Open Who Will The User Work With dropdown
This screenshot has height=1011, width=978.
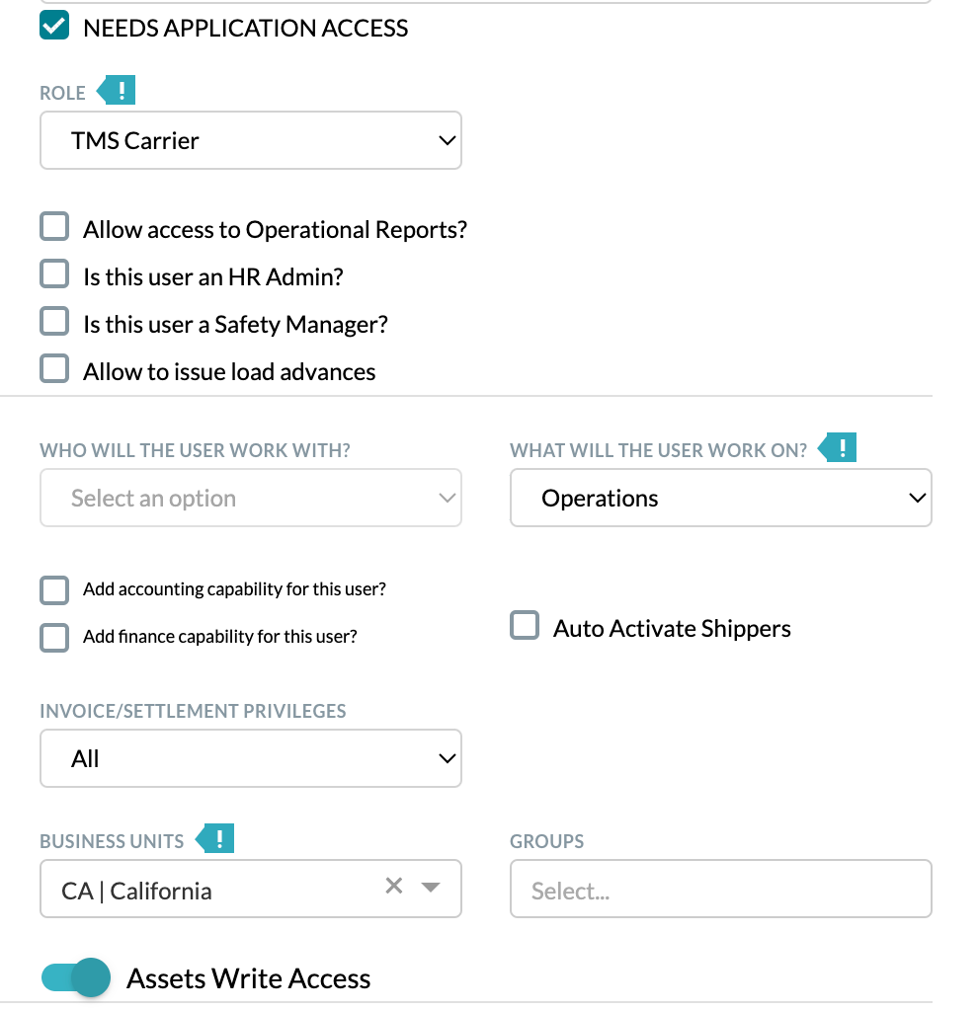coord(251,498)
